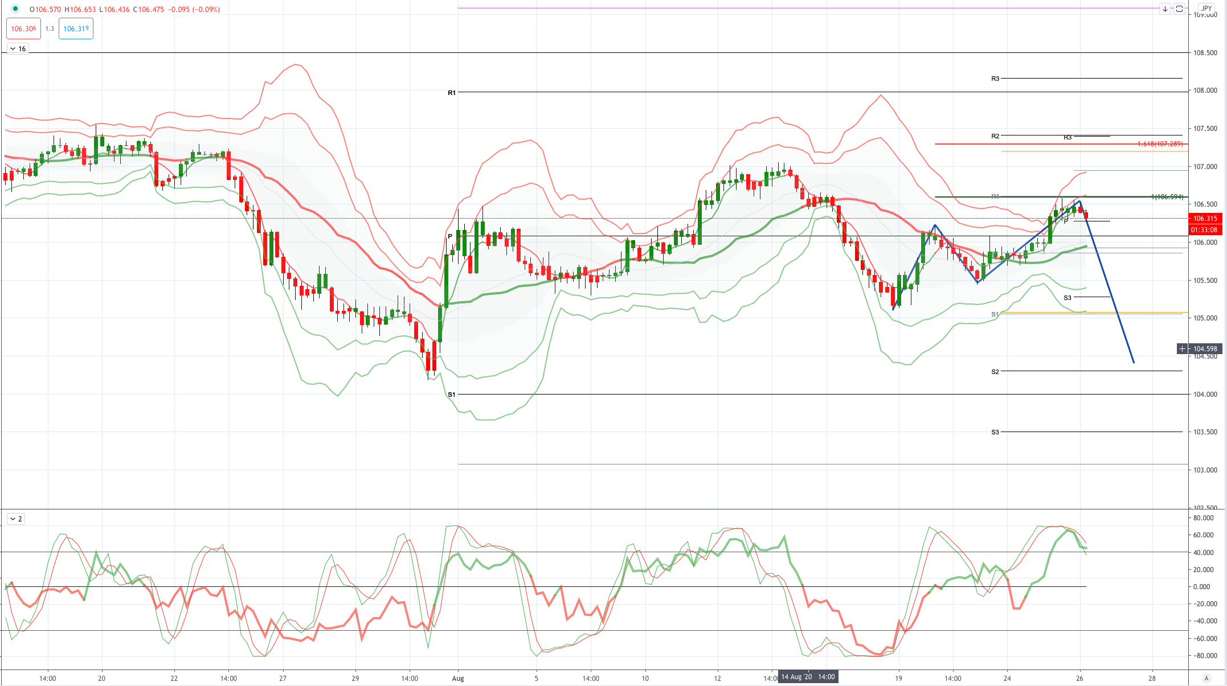
Task: Click the maximize chart pane icon
Action: [1180, 9]
